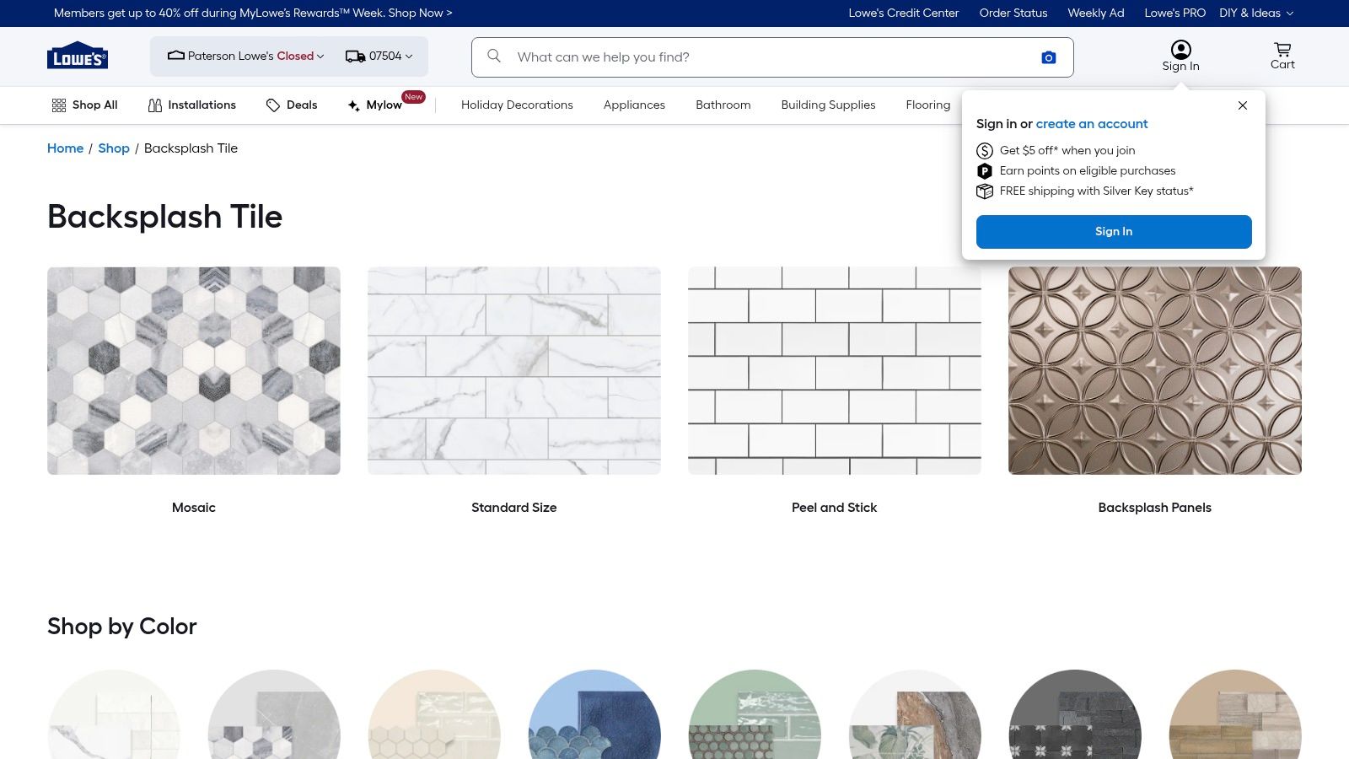Screen dimensions: 1349x759
Task: Open Shop All via the grid icon
Action: [x=58, y=105]
